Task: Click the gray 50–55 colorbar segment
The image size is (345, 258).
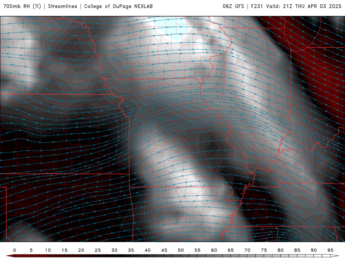Action: (189, 256)
